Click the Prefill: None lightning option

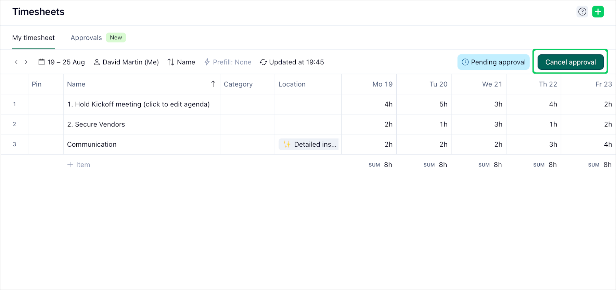(x=228, y=62)
